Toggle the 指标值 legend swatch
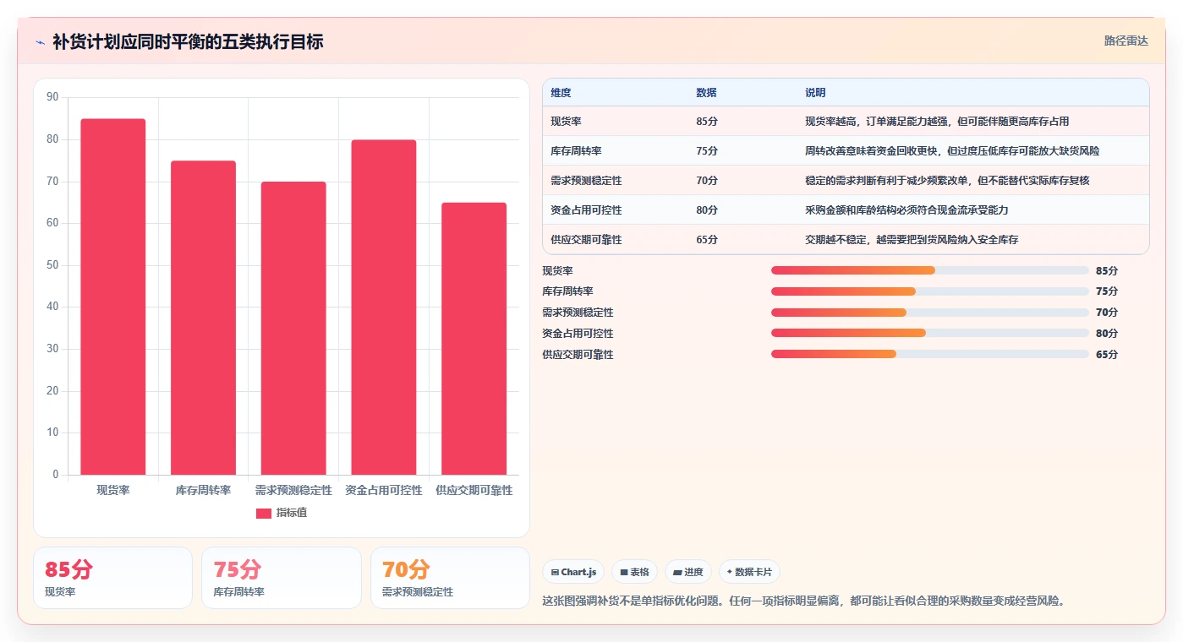 pyautogui.click(x=264, y=513)
